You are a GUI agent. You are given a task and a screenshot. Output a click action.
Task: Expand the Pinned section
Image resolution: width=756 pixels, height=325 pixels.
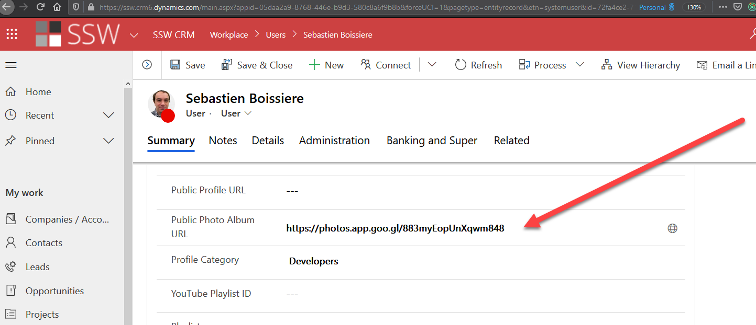(108, 141)
